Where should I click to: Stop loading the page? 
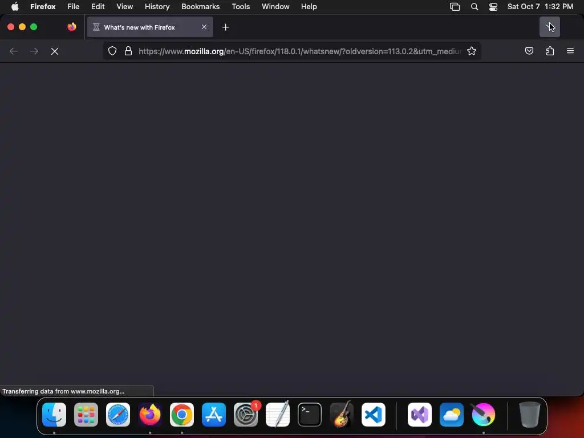[x=55, y=51]
